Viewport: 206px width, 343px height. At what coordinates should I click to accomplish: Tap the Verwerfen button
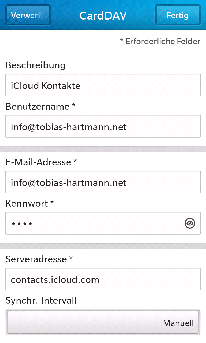tap(28, 15)
